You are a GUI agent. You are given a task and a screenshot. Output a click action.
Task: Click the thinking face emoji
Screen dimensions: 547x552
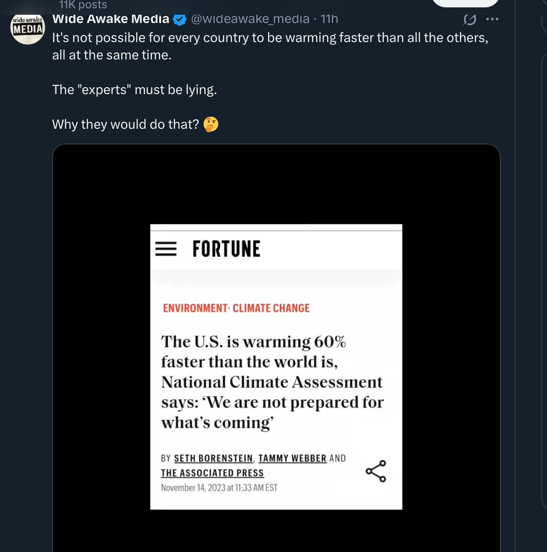point(211,124)
